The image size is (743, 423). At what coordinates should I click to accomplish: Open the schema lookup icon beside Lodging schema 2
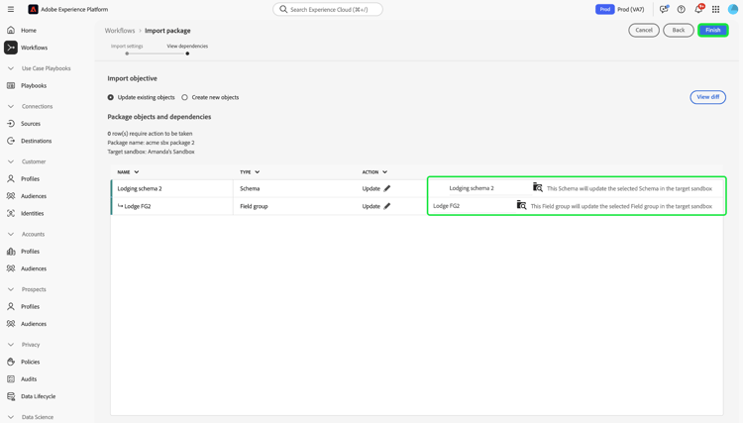(x=537, y=187)
